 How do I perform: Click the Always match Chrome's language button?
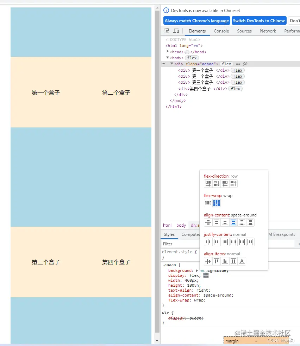[196, 20]
